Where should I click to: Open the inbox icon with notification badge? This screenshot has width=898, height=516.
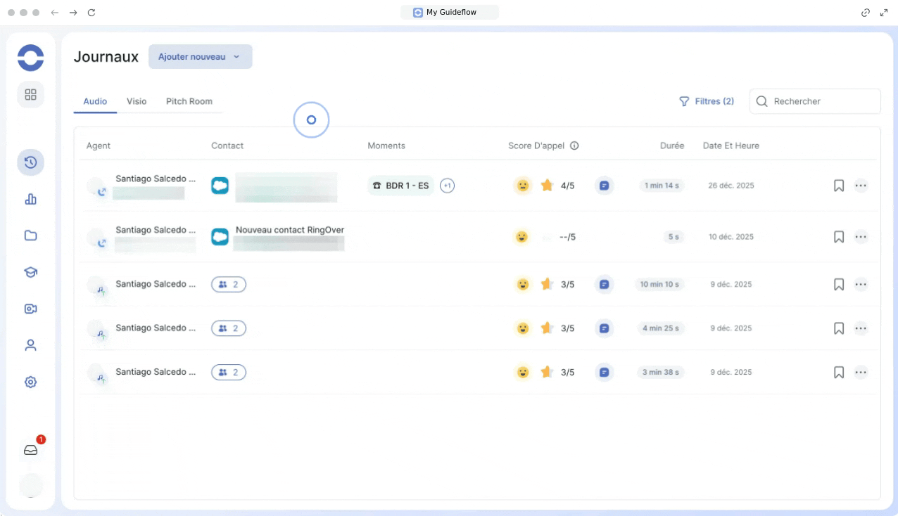[x=30, y=450]
